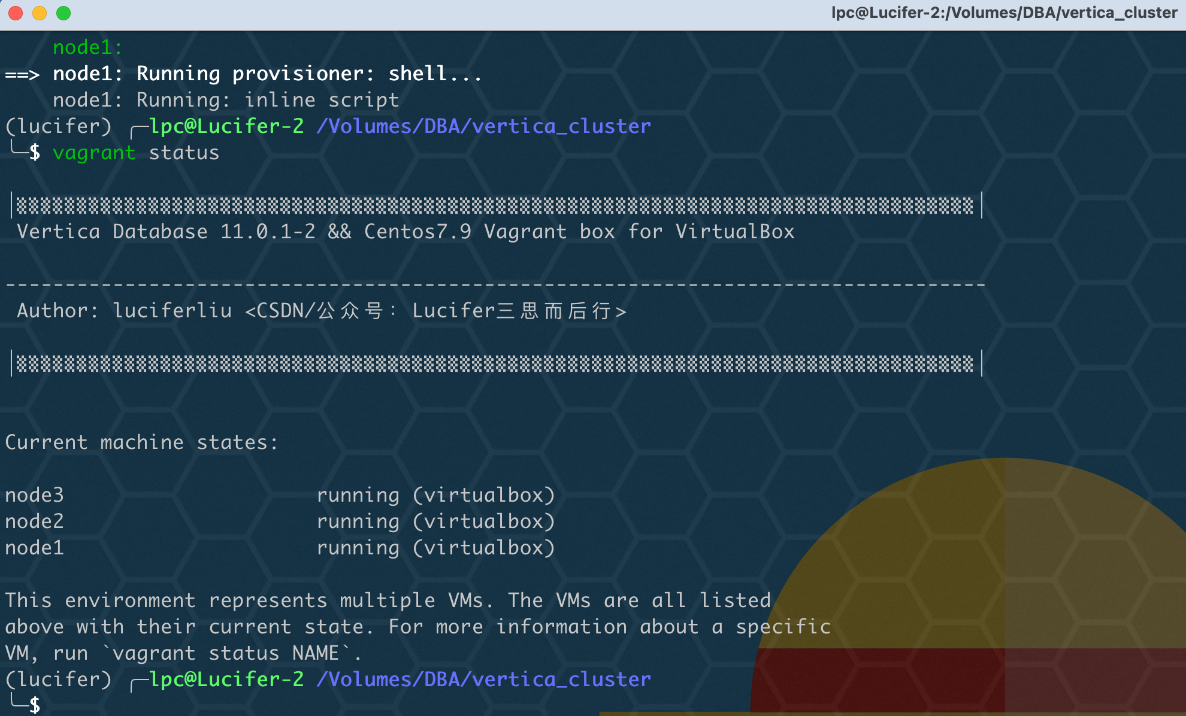The image size is (1186, 716).
Task: Click the yellow minimize window button
Action: tap(40, 13)
